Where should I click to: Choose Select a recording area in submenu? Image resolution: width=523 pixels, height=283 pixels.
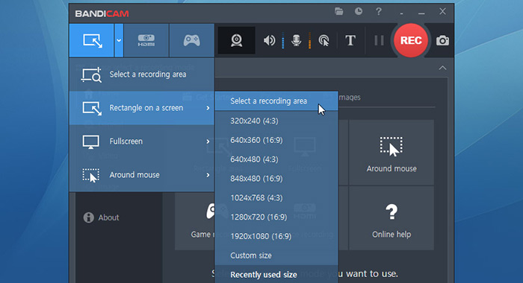(x=276, y=101)
